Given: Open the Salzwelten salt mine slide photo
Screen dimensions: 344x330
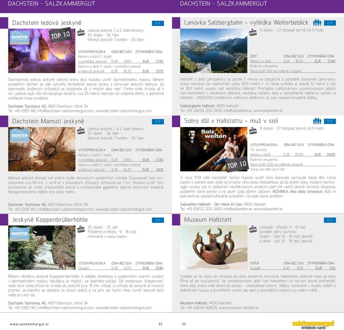Looking at the screenshot, I should tap(214, 149).
